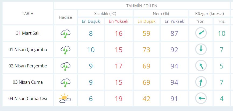
Task: Click the Hız column subheader
Action: [x=221, y=21]
